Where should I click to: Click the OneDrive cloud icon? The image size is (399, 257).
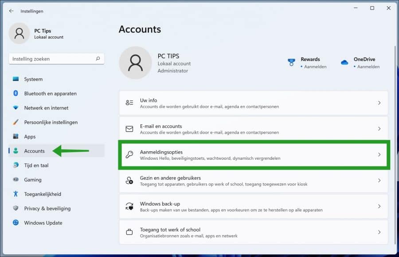(344, 63)
